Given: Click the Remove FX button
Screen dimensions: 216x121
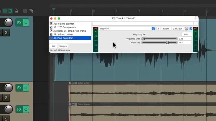Looking at the screenshot, I should (63, 46).
